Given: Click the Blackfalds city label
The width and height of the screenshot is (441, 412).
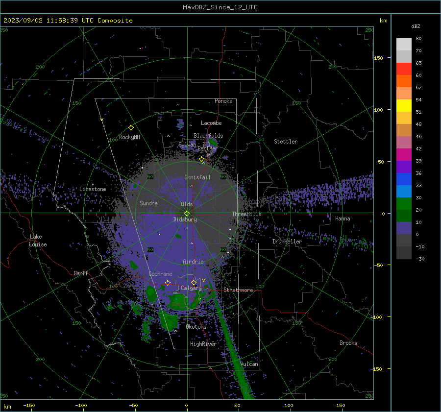Looking at the screenshot, I should (x=208, y=136).
